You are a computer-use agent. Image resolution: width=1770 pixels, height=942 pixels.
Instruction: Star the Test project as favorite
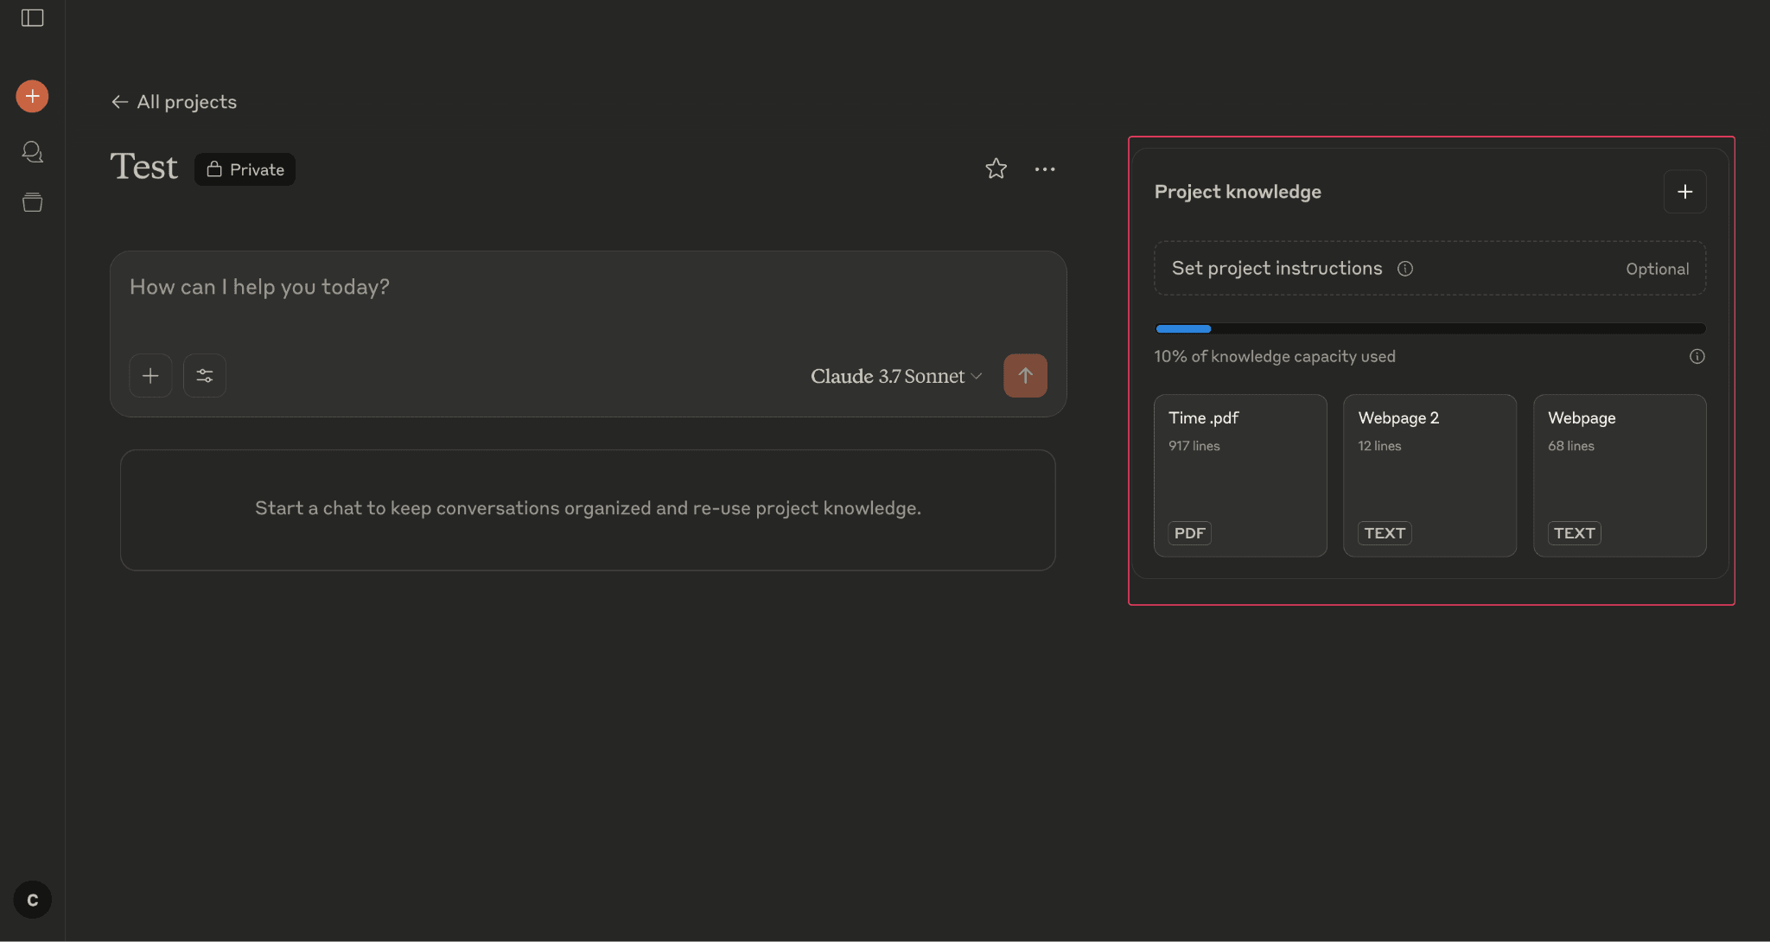tap(996, 169)
